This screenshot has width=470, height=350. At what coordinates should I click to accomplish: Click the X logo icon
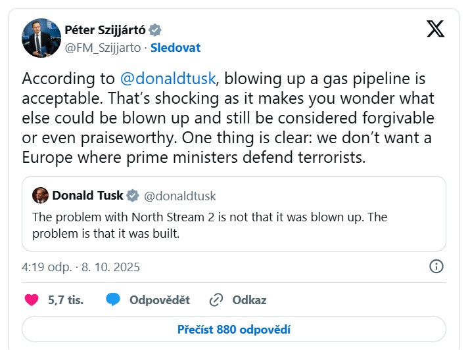[435, 29]
